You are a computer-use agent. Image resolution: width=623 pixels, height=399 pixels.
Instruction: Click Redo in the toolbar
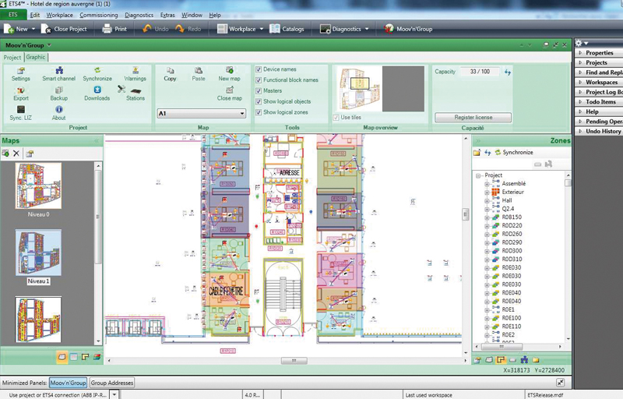tap(188, 29)
